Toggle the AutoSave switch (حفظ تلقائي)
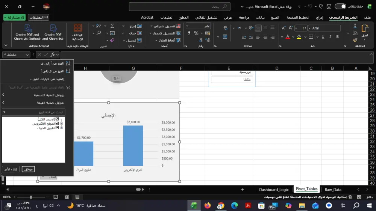Image resolution: width=376 pixels, height=211 pixels. (341, 6)
